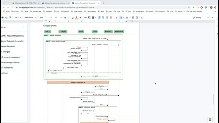The image size is (219, 123).
Task: Align text right
Action: coord(107,17)
